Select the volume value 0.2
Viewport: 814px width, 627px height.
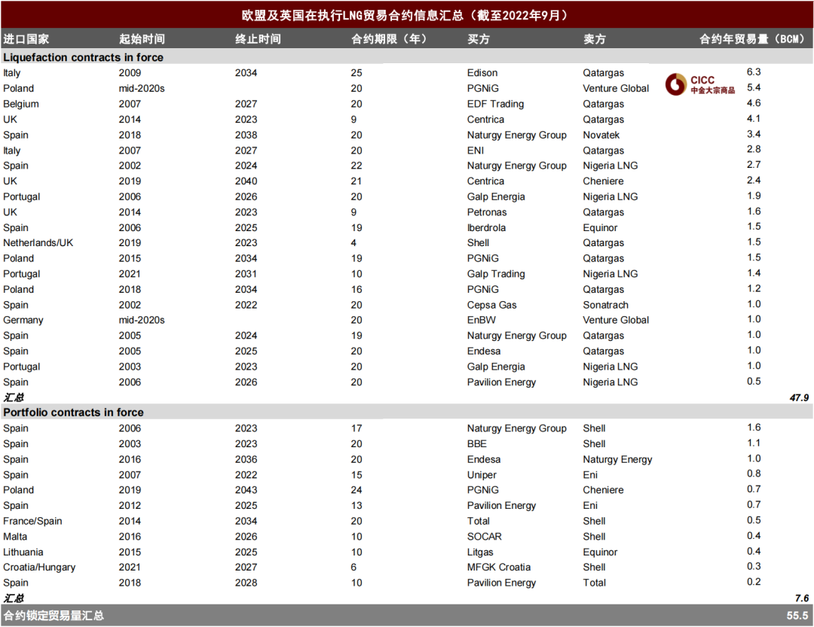(754, 582)
